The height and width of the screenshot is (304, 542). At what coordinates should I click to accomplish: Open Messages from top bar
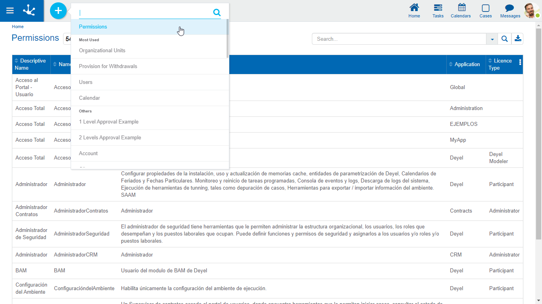[x=510, y=11]
